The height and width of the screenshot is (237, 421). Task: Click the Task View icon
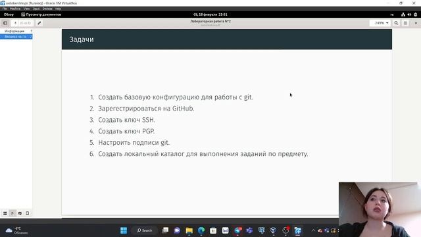click(x=165, y=230)
